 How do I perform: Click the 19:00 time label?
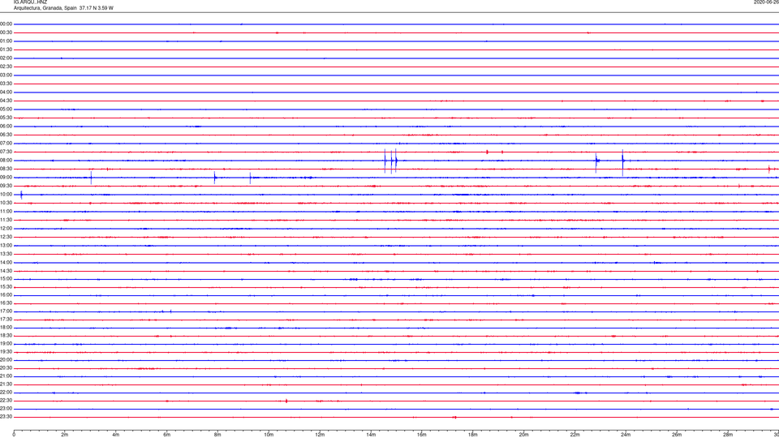(x=6, y=344)
